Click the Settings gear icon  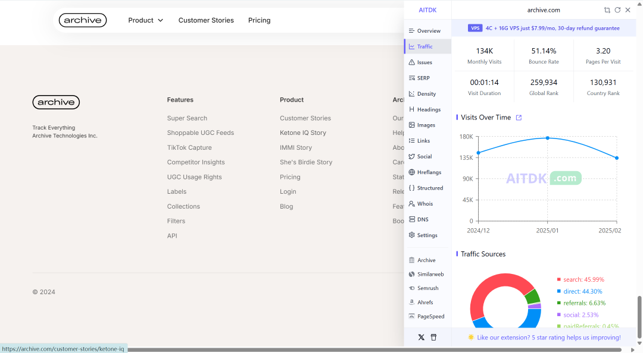click(412, 235)
